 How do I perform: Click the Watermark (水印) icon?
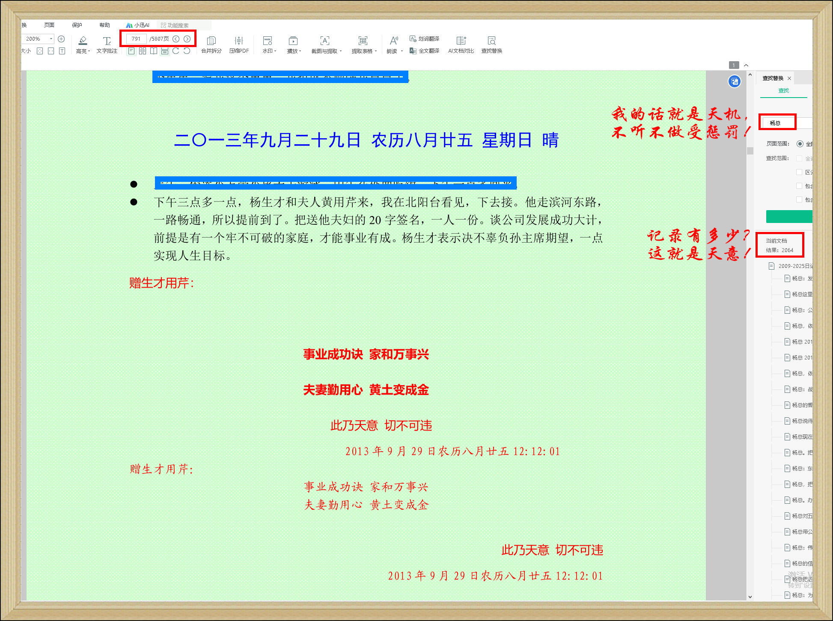[268, 41]
